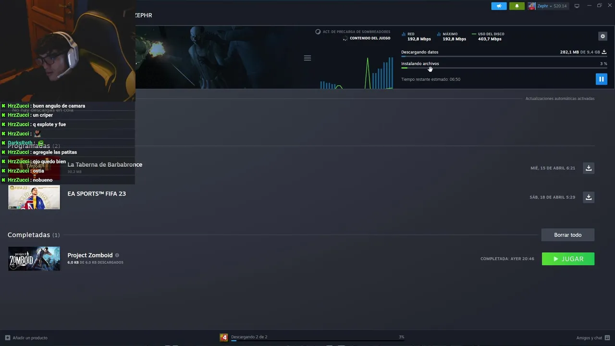Click '282,1 MB DE 9,4 GB' text
Screen dimensions: 615x346
click(580, 52)
